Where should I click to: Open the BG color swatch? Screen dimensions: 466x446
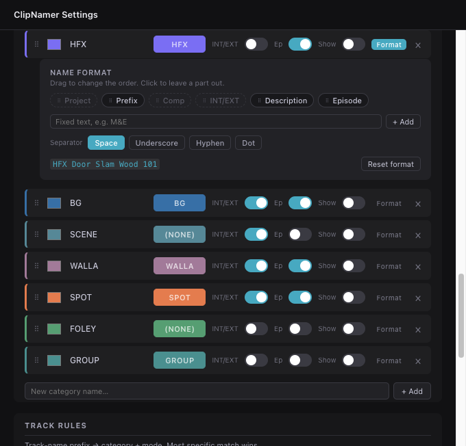54,203
